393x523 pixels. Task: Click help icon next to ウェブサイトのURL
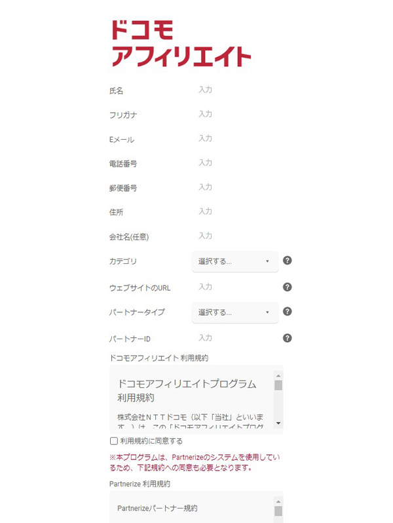(287, 287)
